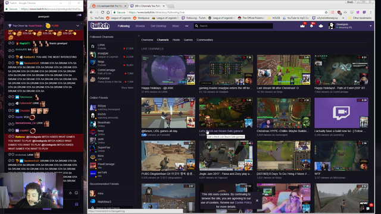Open the Twitch notifications bell
Viewport: 381px width, 214px height.
pyautogui.click(x=311, y=26)
